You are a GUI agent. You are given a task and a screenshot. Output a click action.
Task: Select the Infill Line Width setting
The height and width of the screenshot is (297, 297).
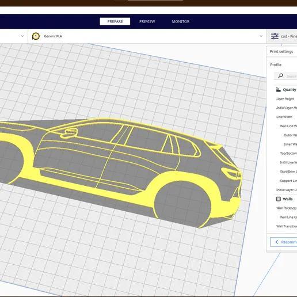click(x=288, y=162)
